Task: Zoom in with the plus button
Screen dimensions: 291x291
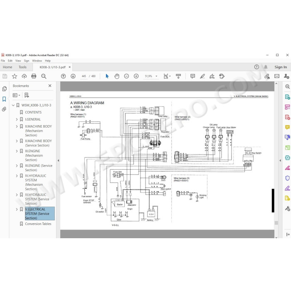Action: pos(136,76)
